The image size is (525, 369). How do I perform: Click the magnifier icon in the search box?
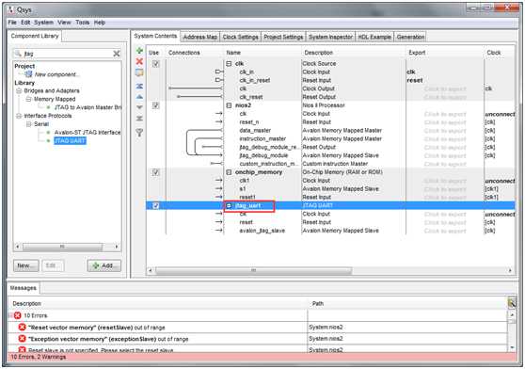(x=18, y=54)
